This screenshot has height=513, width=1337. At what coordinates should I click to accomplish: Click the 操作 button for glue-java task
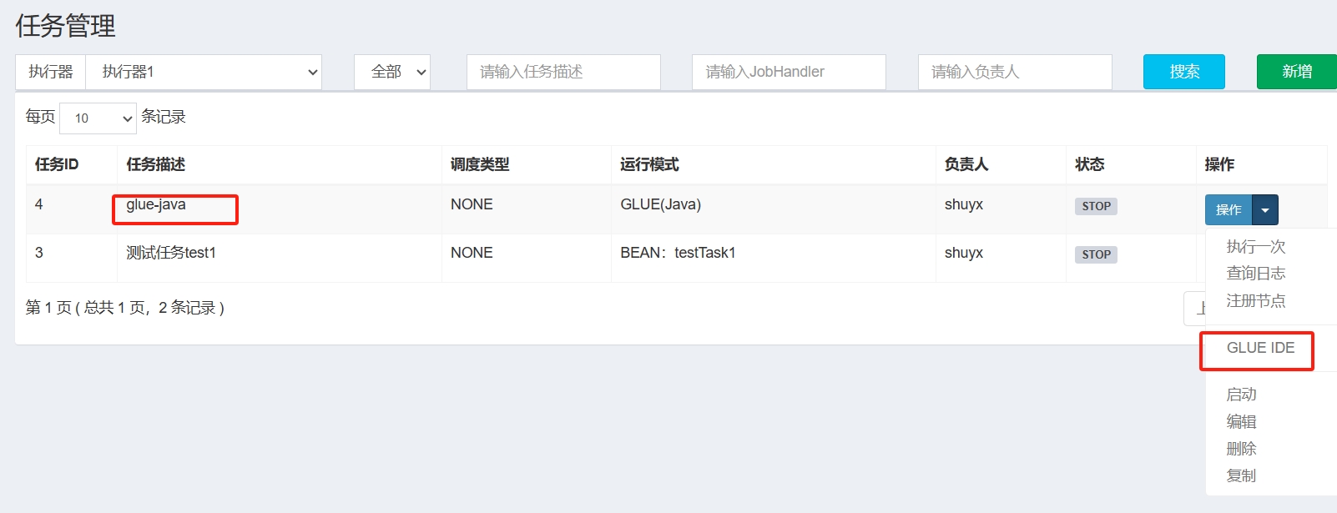(1228, 210)
